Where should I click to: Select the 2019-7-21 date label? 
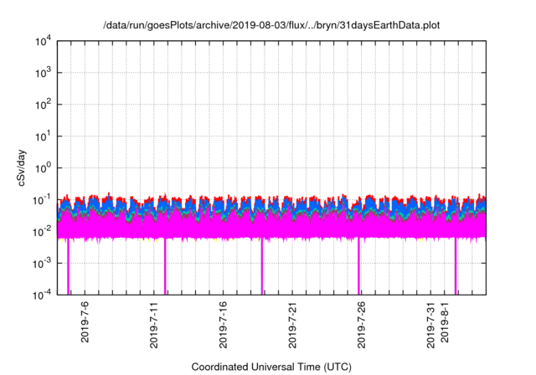coord(292,325)
